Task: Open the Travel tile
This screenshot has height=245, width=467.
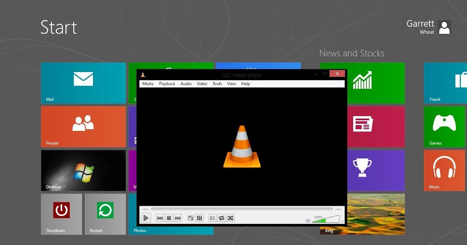Action: click(x=445, y=83)
